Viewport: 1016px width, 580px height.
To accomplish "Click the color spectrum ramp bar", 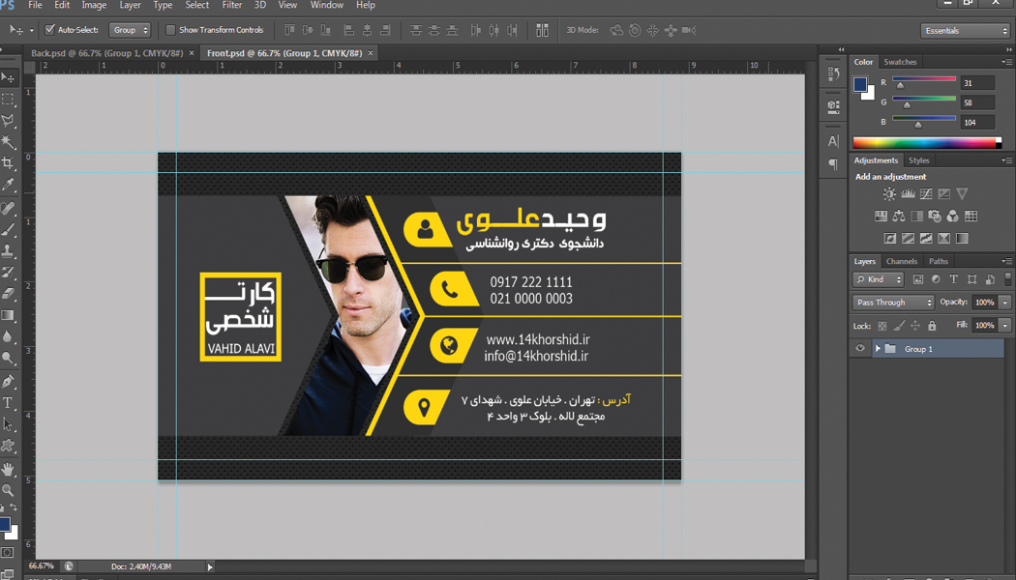I will 925,143.
